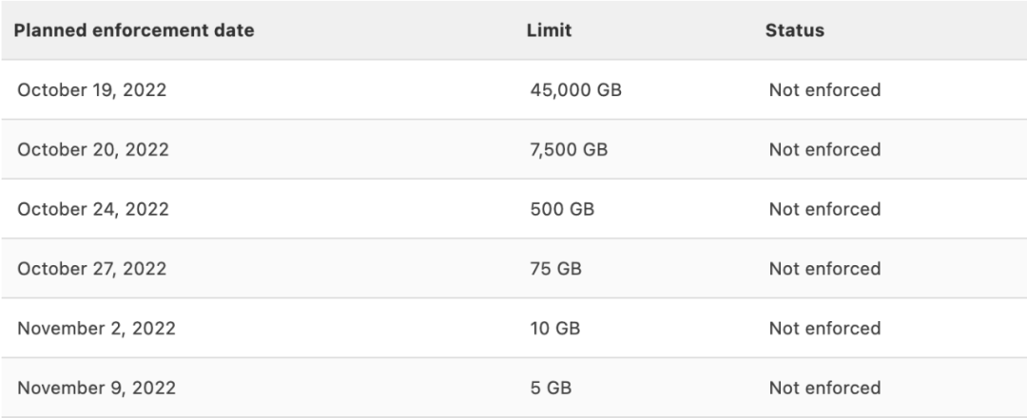
Task: Click the 5 GB limit value
Action: 551,388
